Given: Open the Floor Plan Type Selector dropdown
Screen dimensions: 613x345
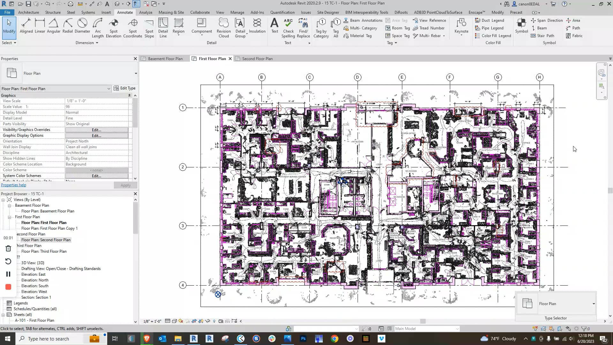Looking at the screenshot, I should pyautogui.click(x=593, y=304).
